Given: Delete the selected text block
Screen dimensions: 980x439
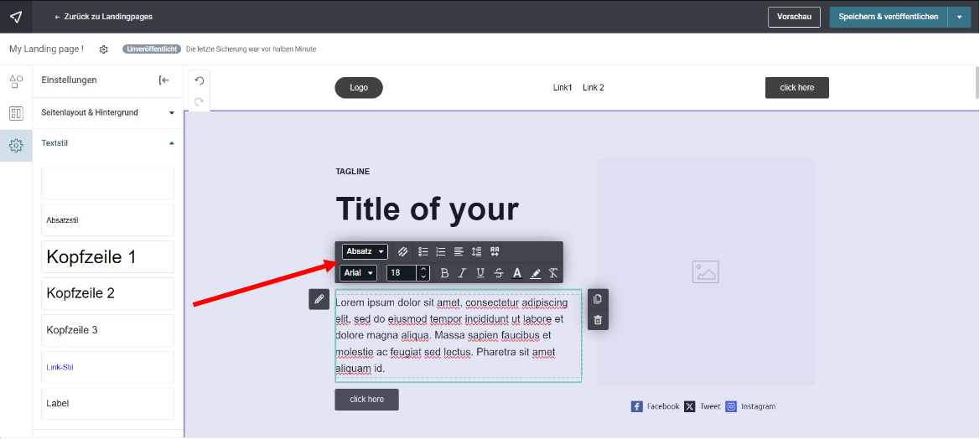Looking at the screenshot, I should coord(598,320).
